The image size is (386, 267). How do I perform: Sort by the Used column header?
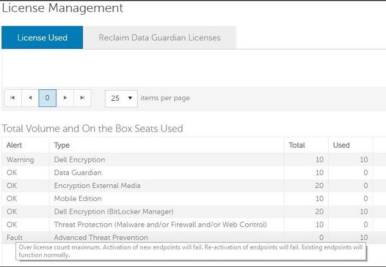click(x=341, y=145)
